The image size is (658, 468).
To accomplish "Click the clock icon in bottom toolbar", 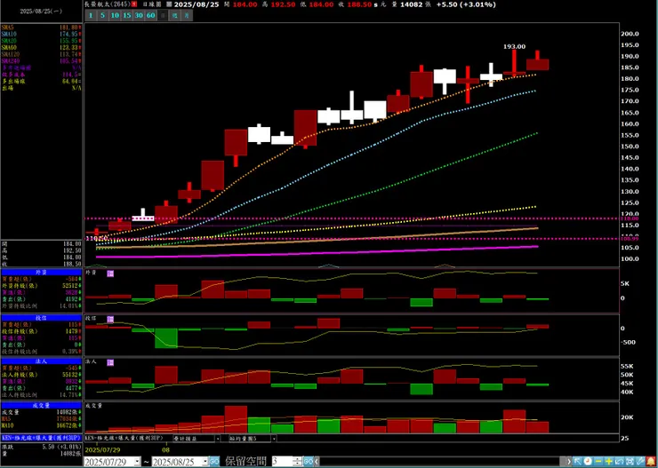I will [x=588, y=461].
